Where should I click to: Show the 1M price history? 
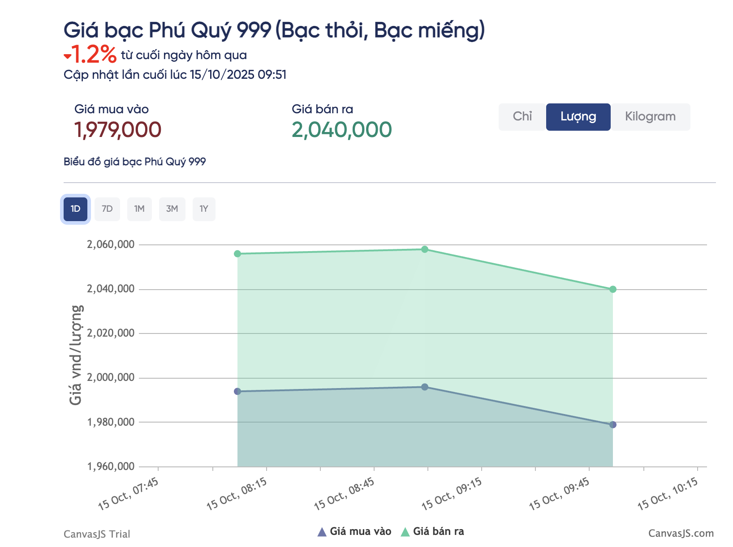click(x=139, y=209)
